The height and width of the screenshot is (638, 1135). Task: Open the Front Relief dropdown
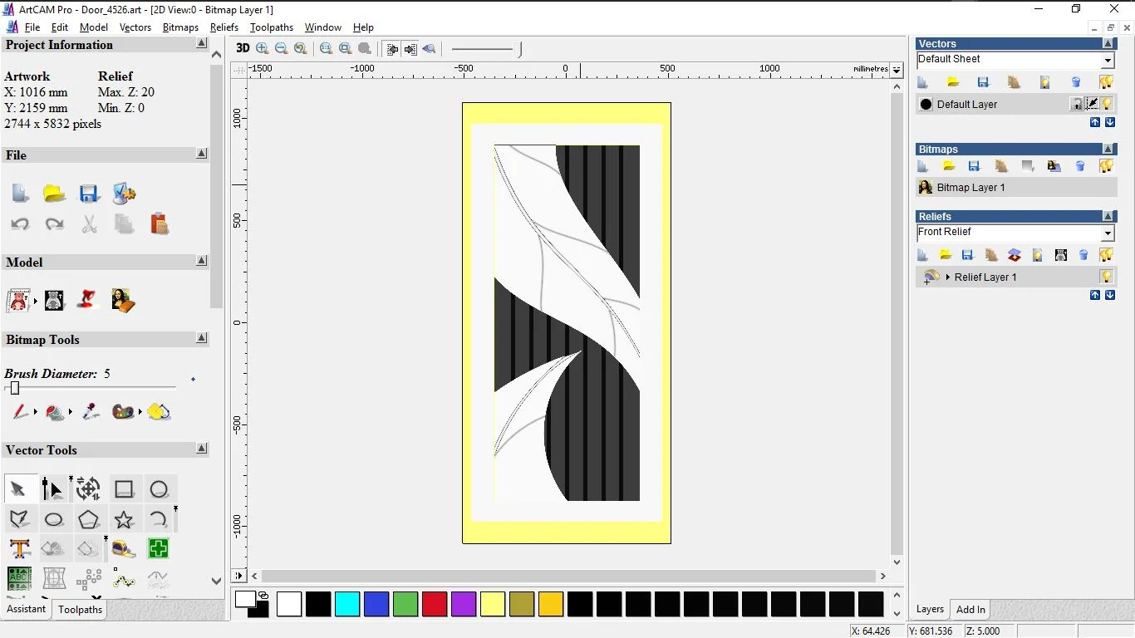click(1108, 233)
